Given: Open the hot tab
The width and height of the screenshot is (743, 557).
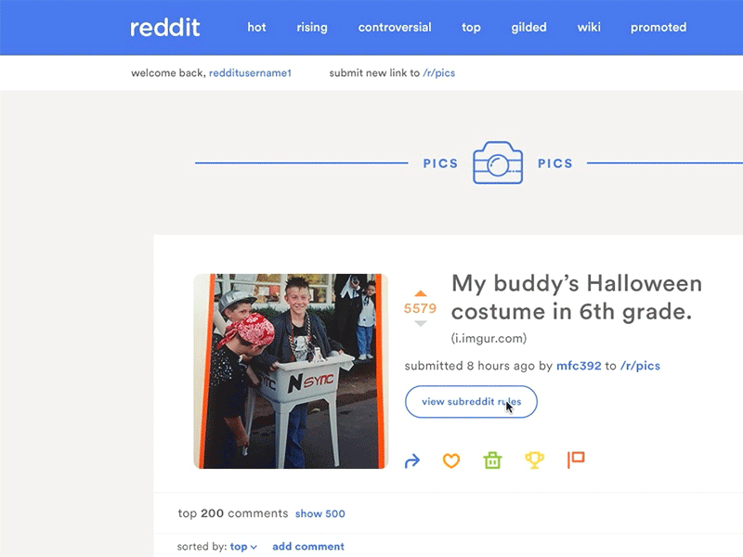Looking at the screenshot, I should pos(256,28).
